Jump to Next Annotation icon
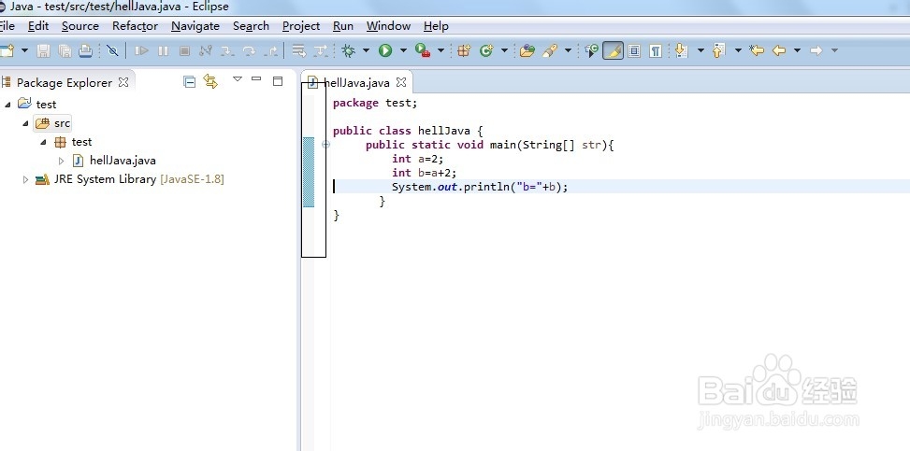The image size is (910, 451). 682,51
